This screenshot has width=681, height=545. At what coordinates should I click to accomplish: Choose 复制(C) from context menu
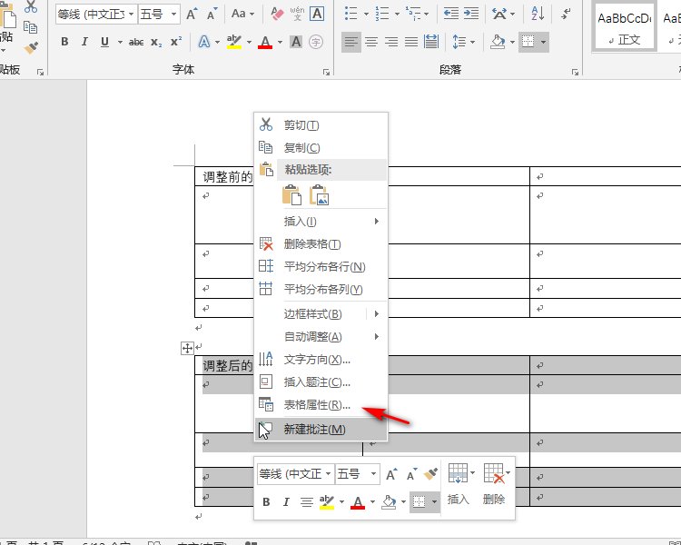pyautogui.click(x=321, y=147)
